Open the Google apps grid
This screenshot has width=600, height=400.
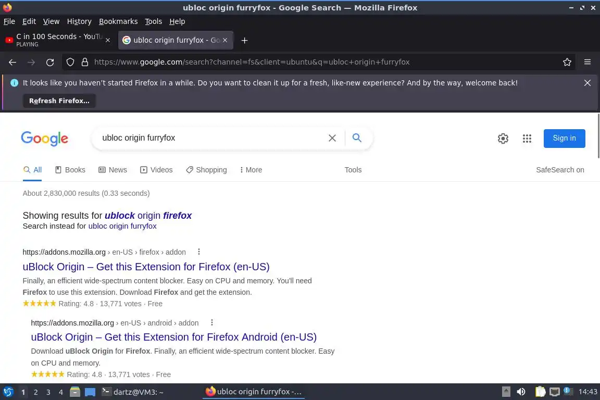(527, 138)
